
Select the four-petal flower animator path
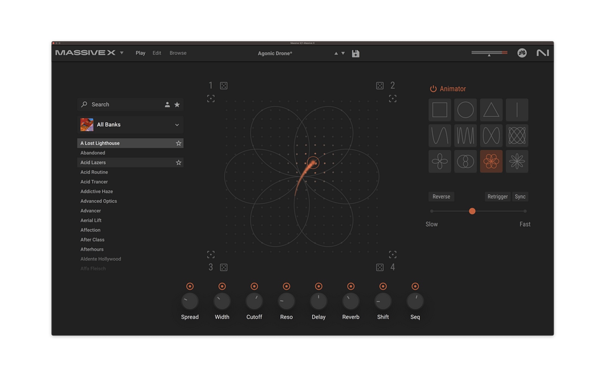(440, 161)
